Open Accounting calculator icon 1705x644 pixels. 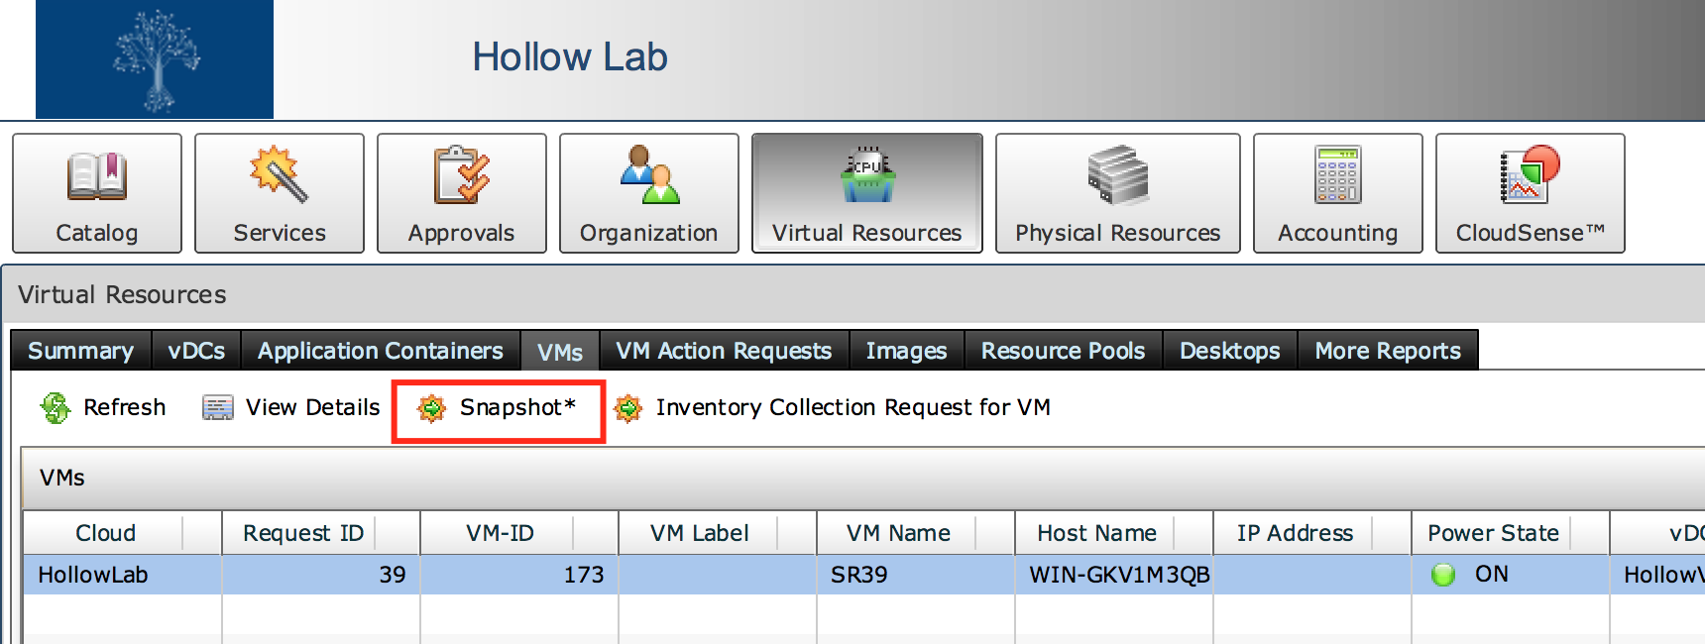1337,174
